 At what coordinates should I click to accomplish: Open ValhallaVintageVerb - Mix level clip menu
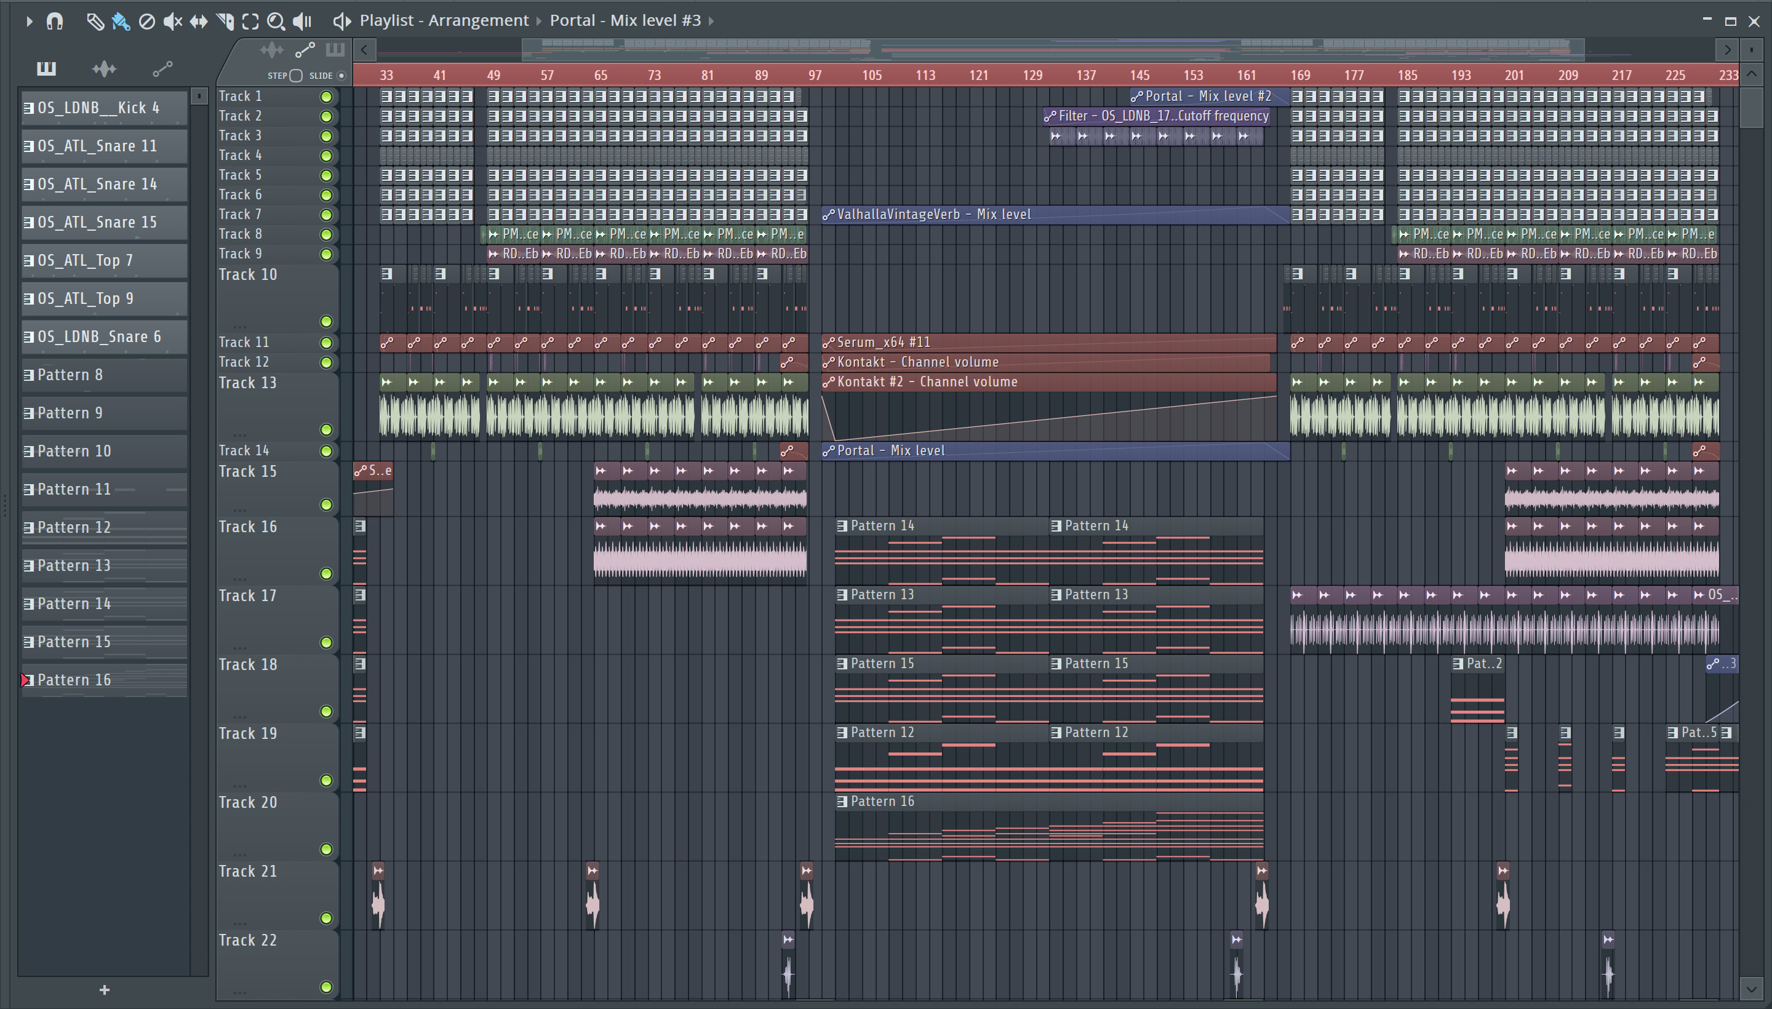pos(828,215)
